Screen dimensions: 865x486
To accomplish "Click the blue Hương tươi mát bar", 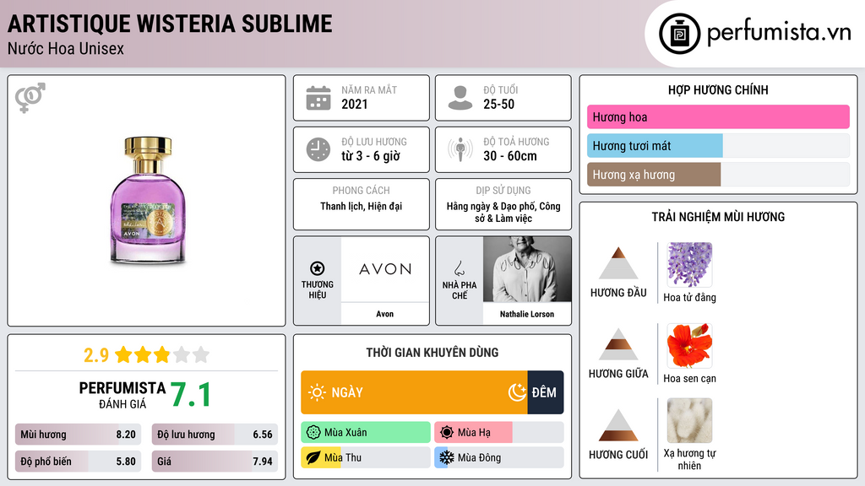I will click(x=655, y=146).
